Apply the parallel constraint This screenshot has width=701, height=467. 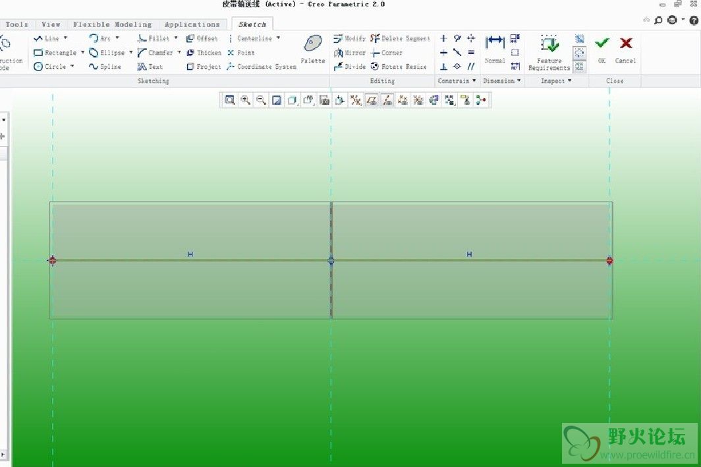coord(471,67)
